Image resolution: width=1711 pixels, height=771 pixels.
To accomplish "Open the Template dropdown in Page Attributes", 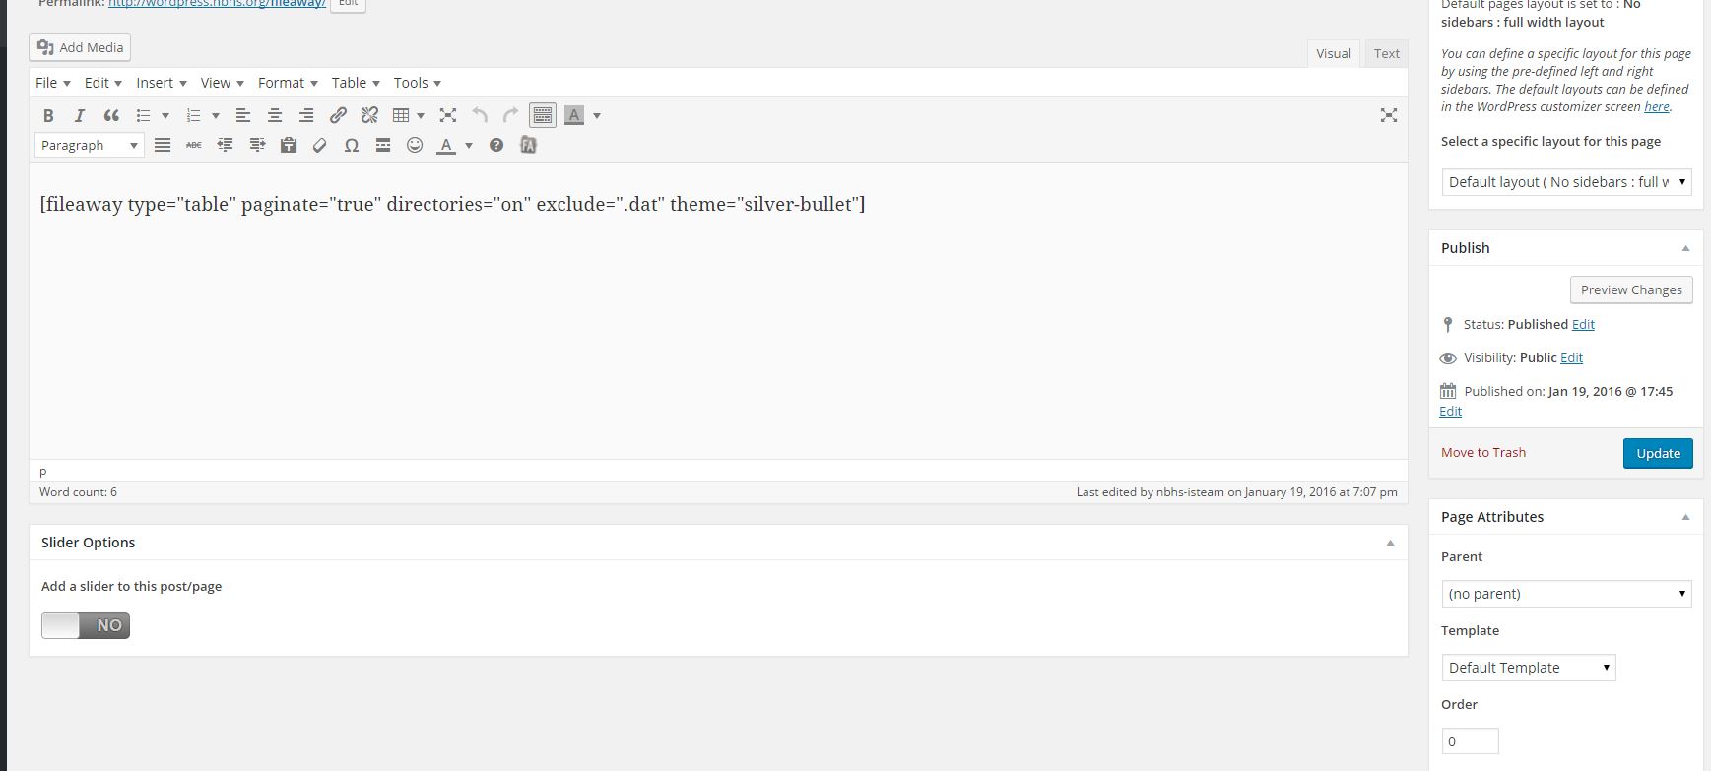I will 1528,668.
